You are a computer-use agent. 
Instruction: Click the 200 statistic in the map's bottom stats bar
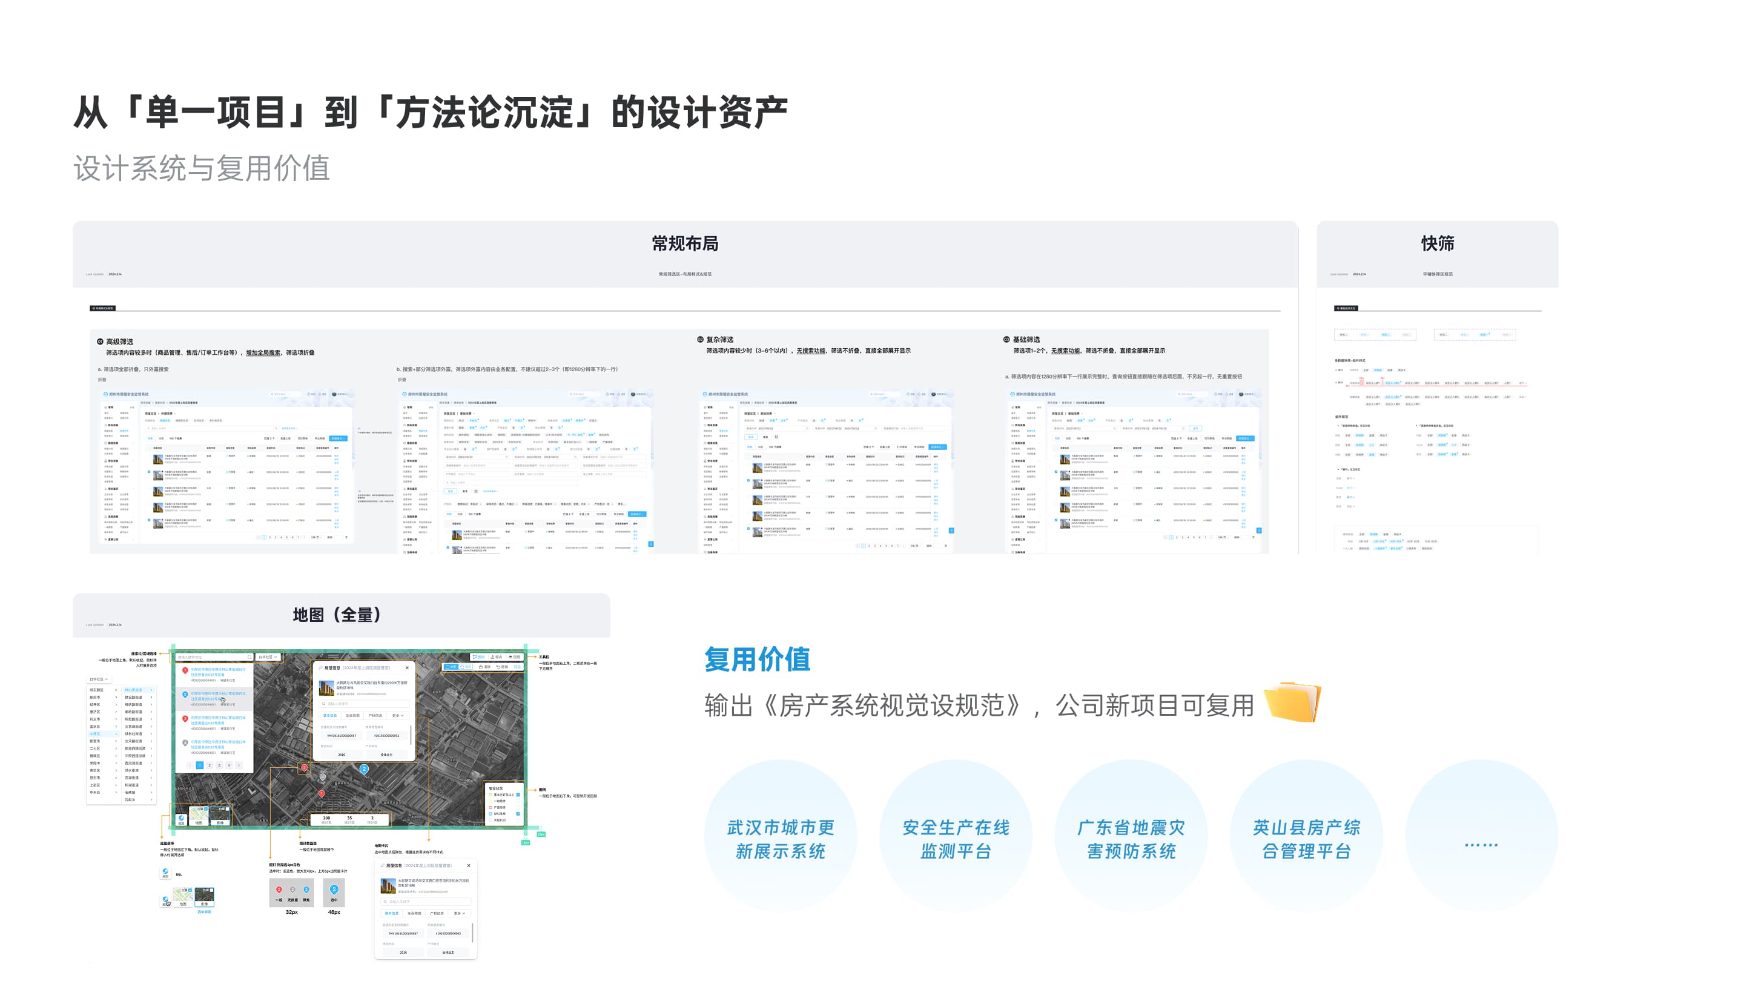327,818
